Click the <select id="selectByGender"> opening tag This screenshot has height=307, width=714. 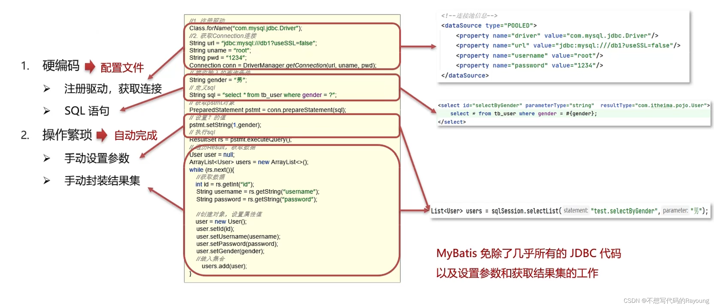coord(574,105)
